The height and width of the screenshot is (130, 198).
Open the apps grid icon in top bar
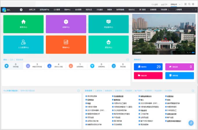pos(185,4)
